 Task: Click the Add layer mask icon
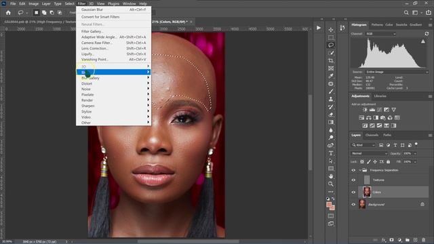[391, 240]
